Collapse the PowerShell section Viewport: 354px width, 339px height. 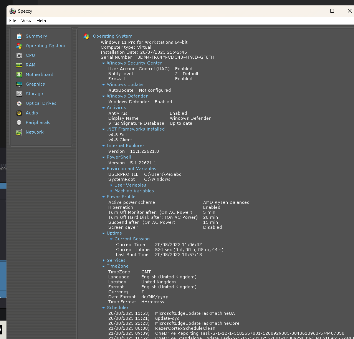103,157
